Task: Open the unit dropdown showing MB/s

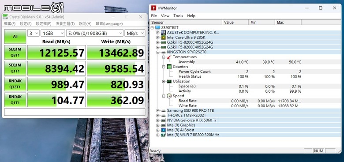Action: point(135,33)
